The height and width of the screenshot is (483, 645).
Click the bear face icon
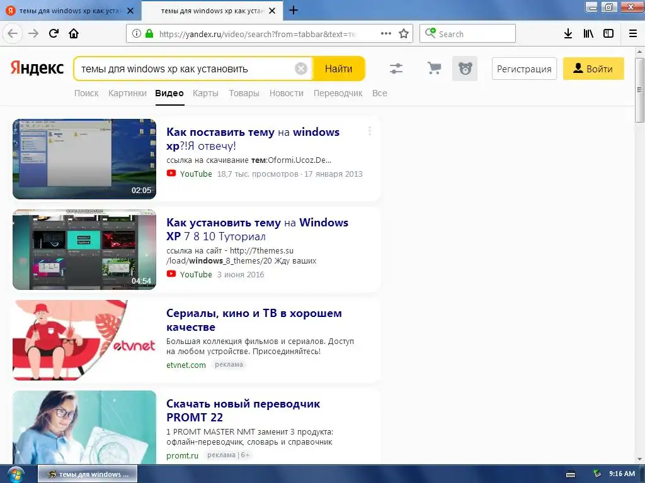pos(465,68)
